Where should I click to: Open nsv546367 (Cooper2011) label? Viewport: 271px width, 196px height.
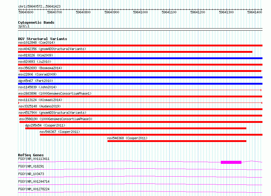pos(60,132)
